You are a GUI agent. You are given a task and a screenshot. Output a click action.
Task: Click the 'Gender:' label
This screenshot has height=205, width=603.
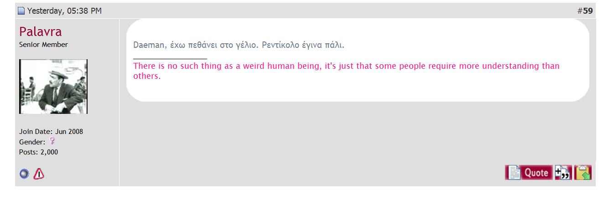pyautogui.click(x=32, y=142)
